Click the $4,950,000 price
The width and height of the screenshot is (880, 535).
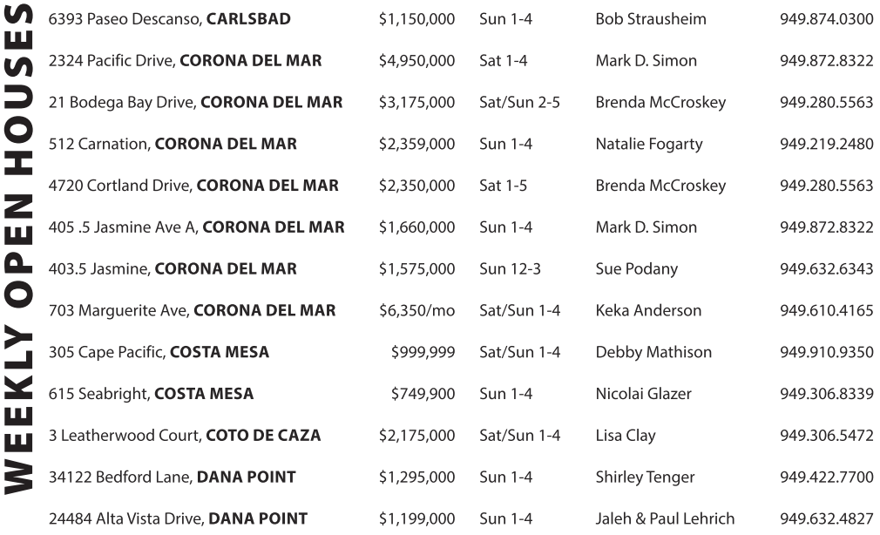click(x=416, y=61)
